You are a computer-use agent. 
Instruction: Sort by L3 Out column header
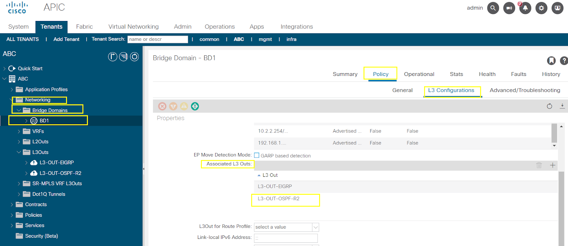(x=270, y=175)
